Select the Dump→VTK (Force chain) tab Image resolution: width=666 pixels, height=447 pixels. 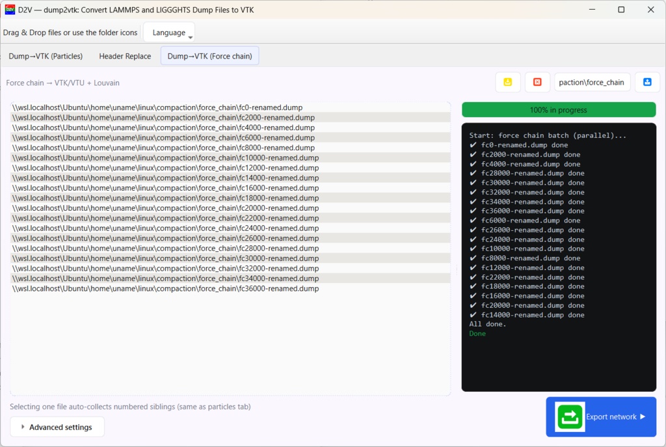pyautogui.click(x=209, y=56)
